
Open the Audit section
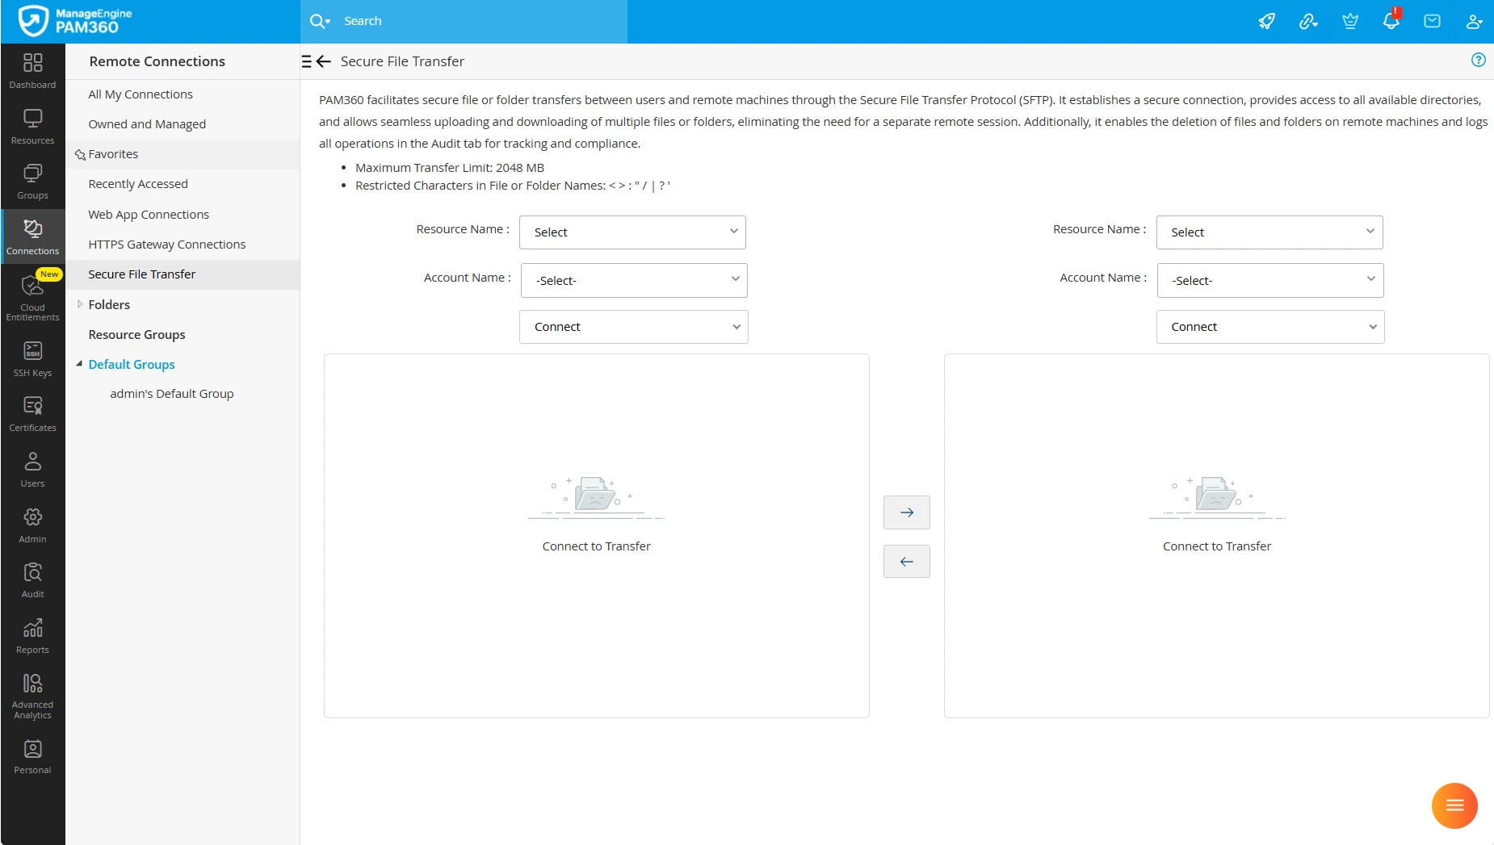(32, 579)
